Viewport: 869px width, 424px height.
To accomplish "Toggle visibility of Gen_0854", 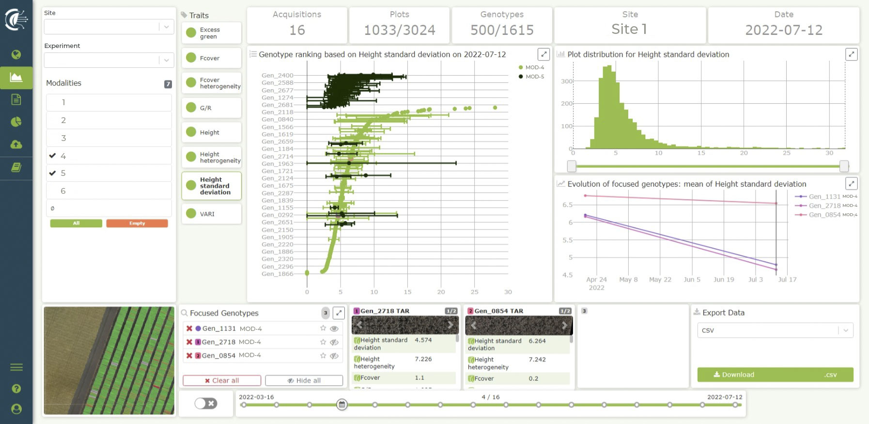I will tap(334, 356).
